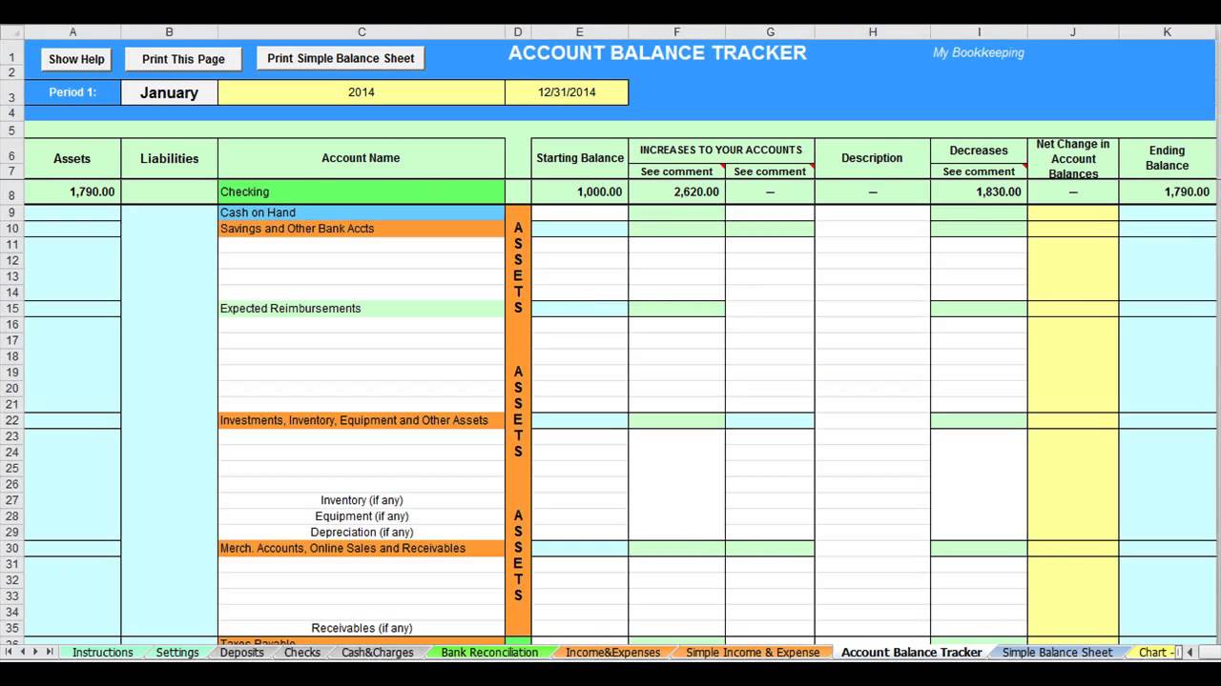Select row 15 header
This screenshot has width=1221, height=686.
[11, 309]
